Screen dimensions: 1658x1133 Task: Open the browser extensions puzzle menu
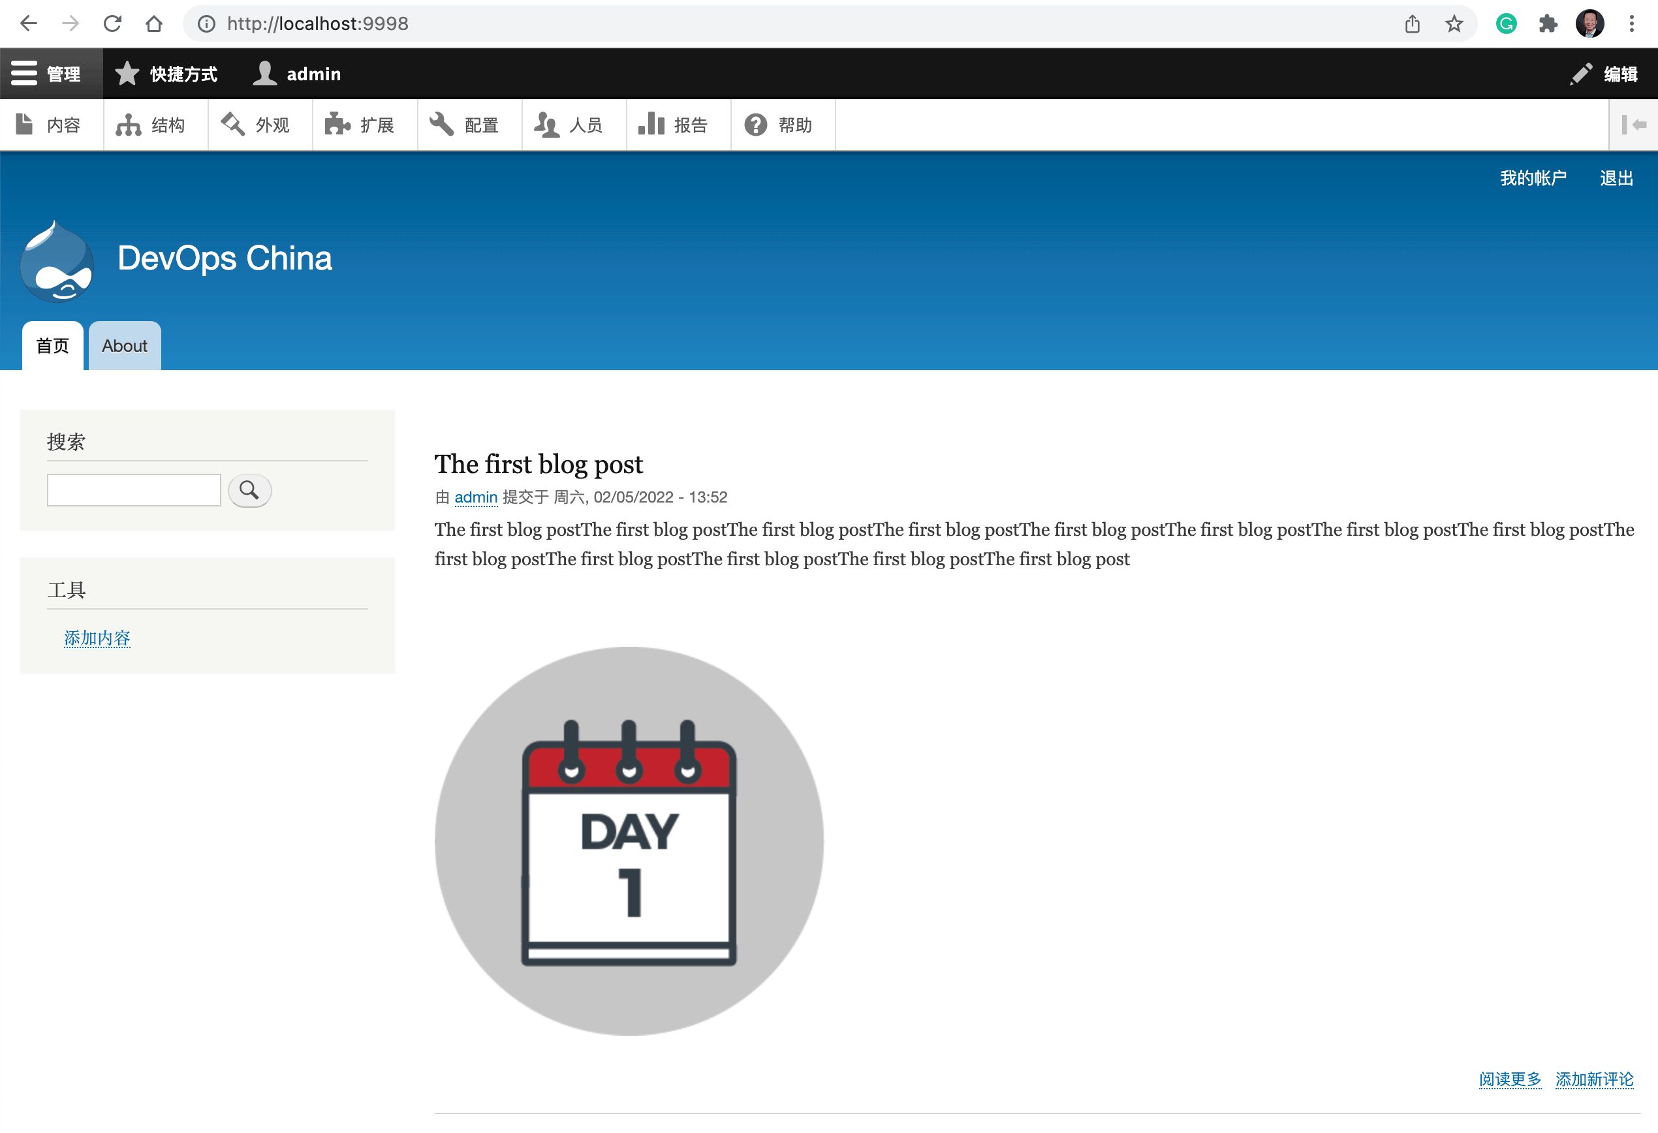[x=1549, y=23]
